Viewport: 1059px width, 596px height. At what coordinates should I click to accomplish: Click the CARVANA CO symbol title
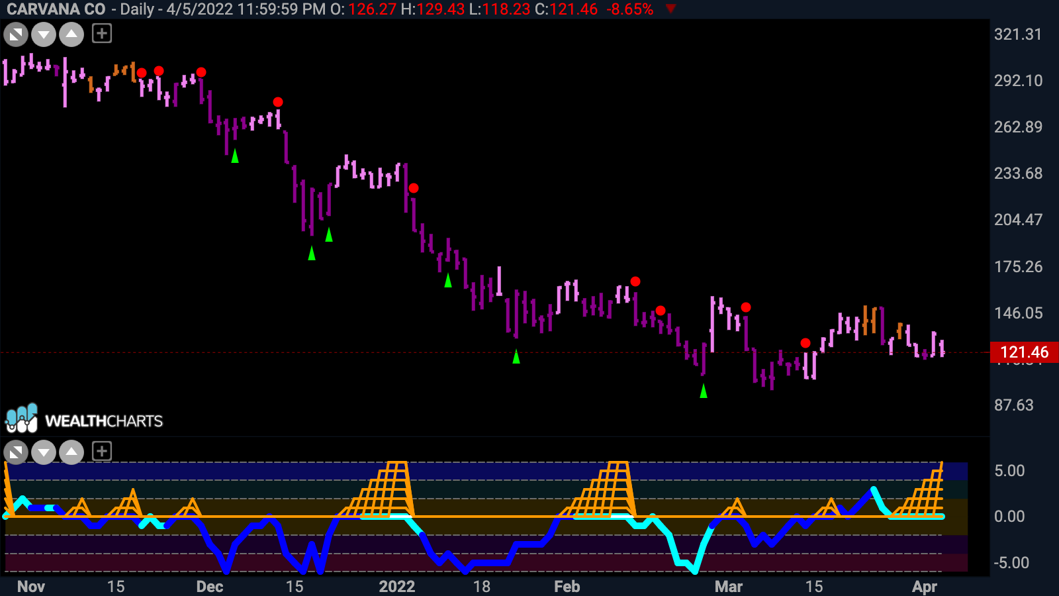[x=56, y=9]
